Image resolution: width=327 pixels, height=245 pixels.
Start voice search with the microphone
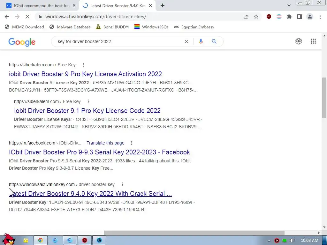point(201,41)
